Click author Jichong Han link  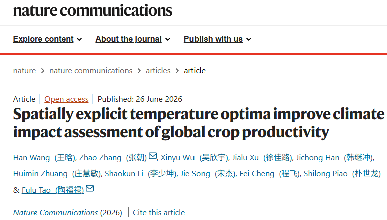pos(335,157)
